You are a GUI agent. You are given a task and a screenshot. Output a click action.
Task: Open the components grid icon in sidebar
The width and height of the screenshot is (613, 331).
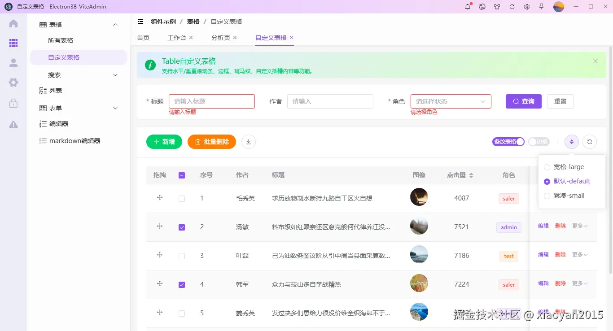tap(13, 43)
